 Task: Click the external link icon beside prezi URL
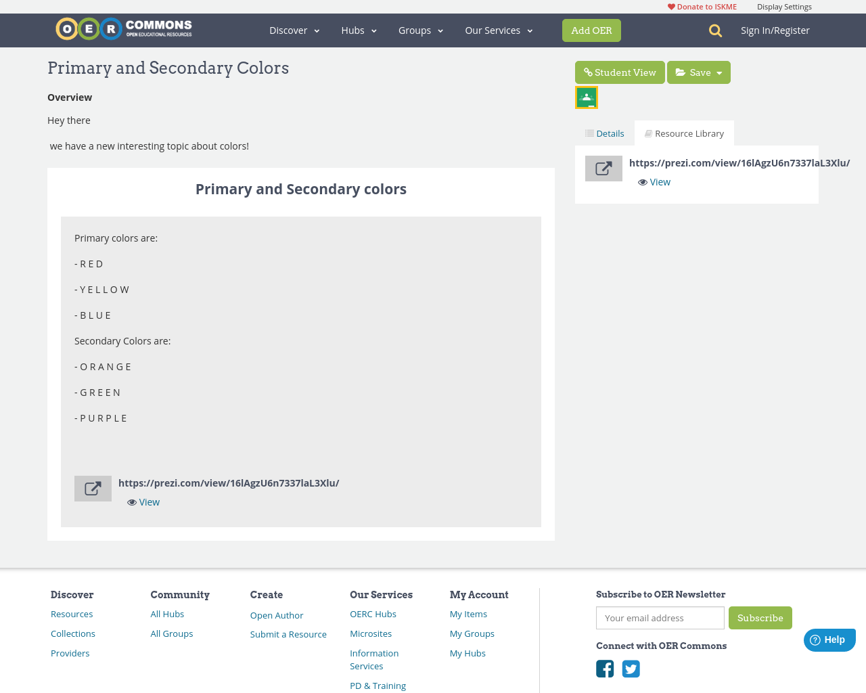pos(93,487)
